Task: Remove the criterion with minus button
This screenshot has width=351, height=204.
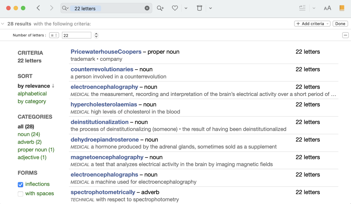Action: [345, 35]
